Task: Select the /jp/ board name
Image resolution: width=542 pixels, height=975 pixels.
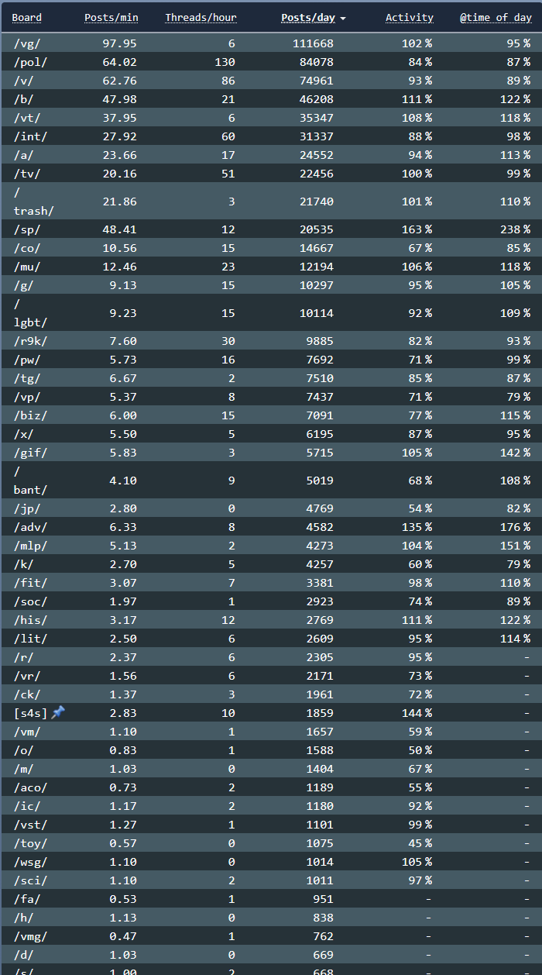Action: click(x=27, y=508)
